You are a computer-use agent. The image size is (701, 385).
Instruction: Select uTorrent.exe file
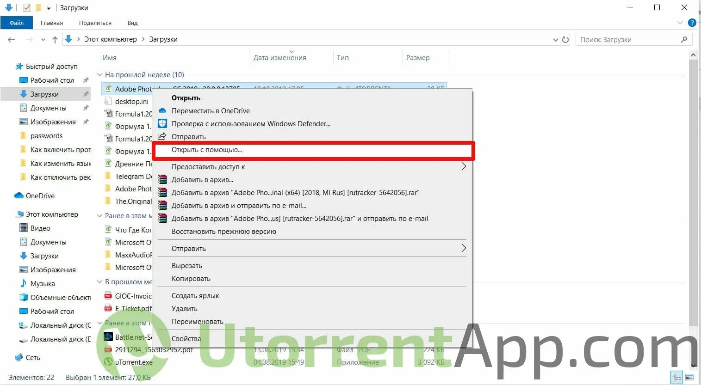[x=133, y=362]
